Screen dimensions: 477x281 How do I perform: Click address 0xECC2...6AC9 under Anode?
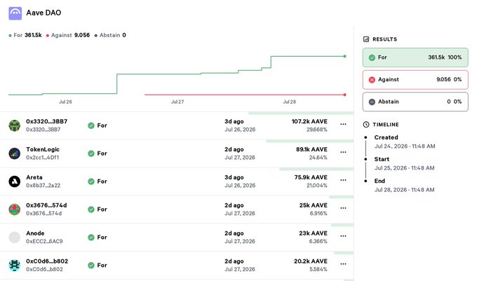tap(44, 242)
